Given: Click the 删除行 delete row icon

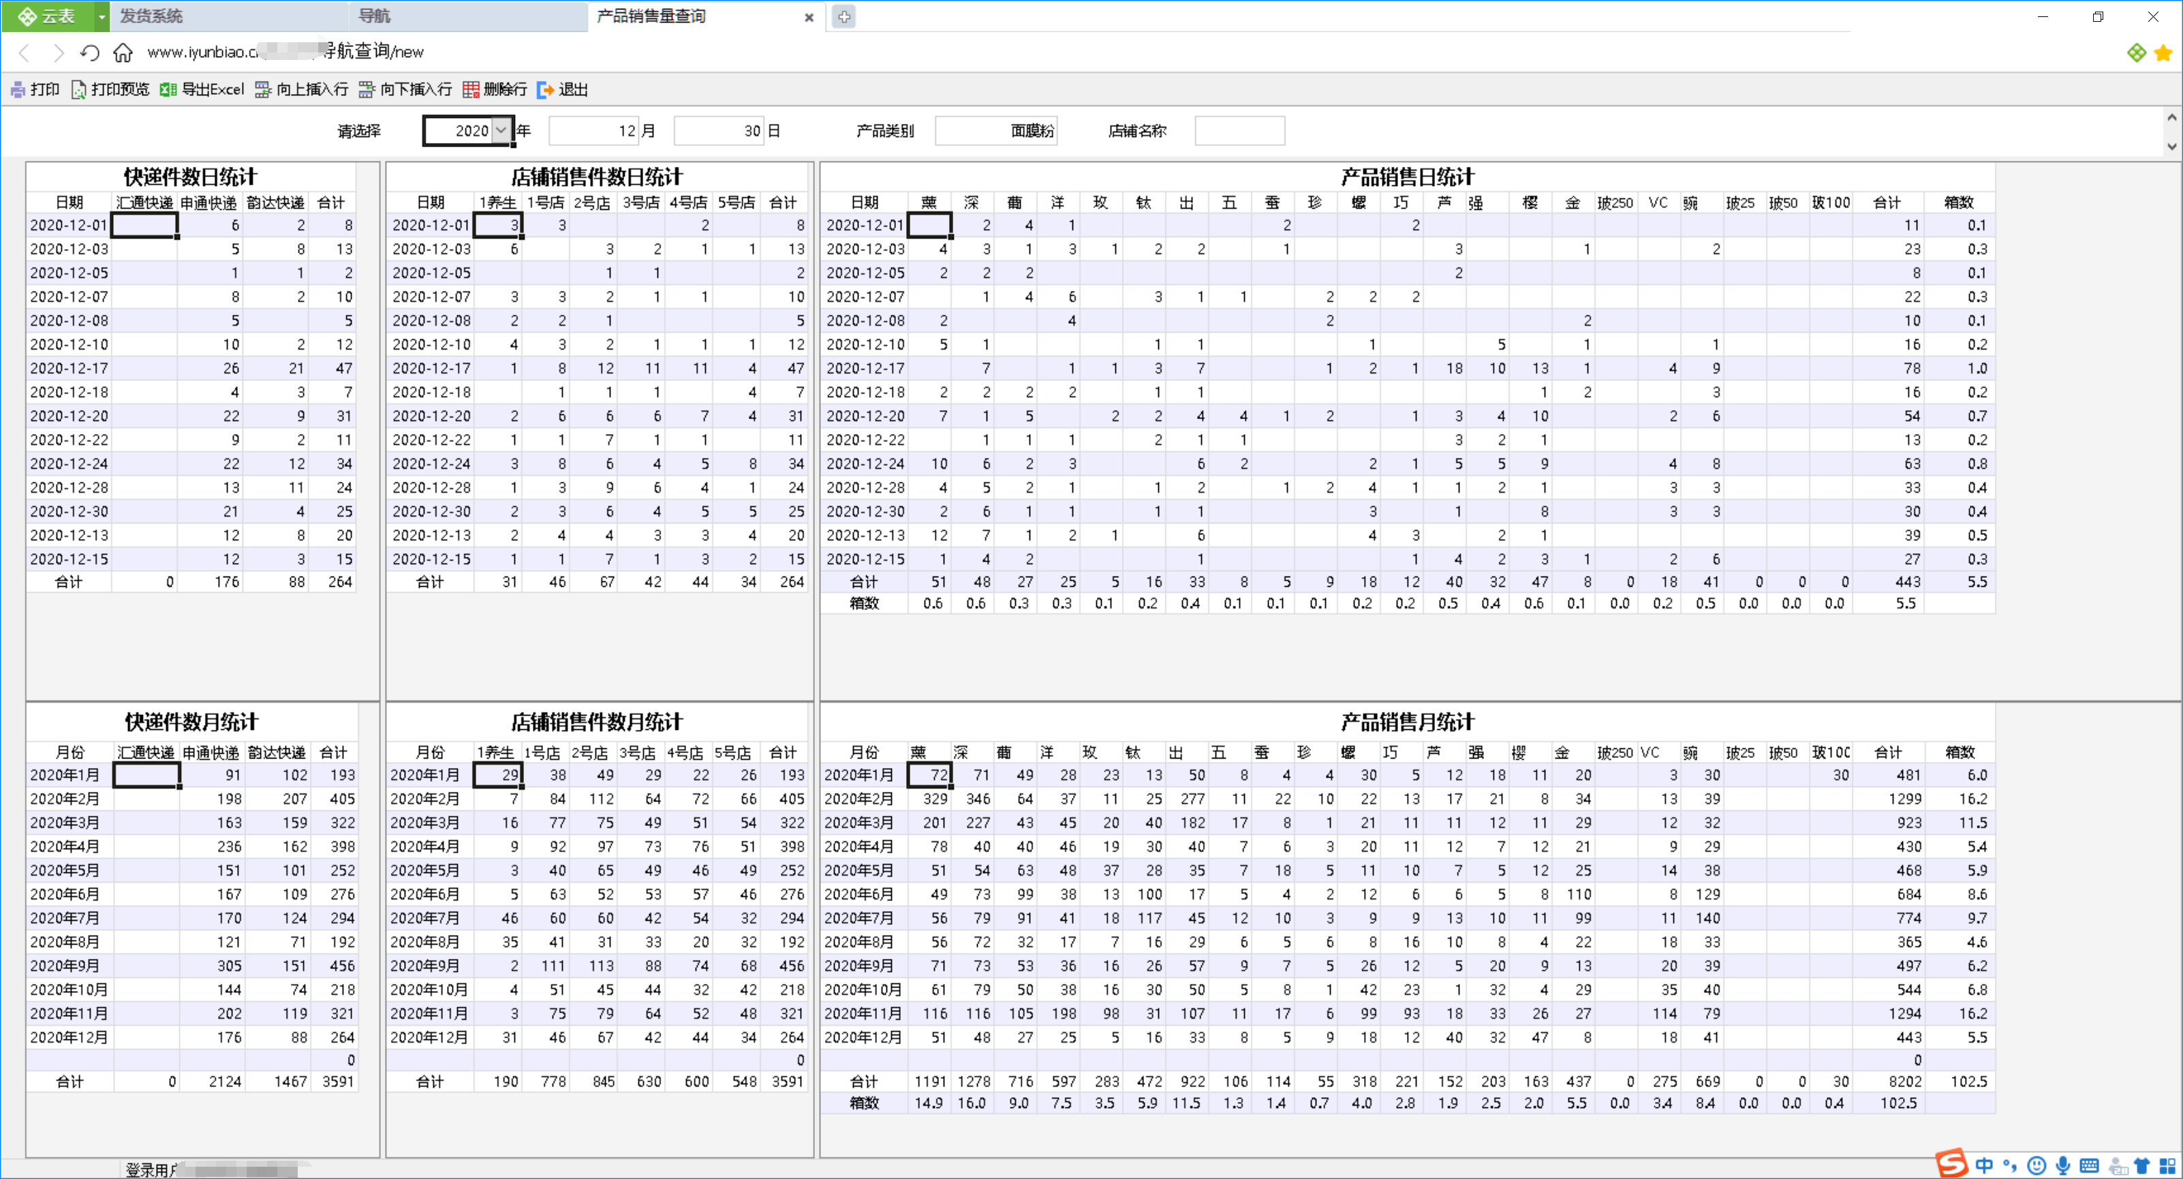Looking at the screenshot, I should 470,89.
